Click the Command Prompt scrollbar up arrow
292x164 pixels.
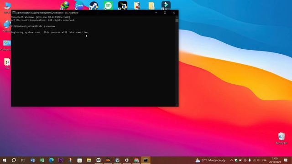coord(177,17)
